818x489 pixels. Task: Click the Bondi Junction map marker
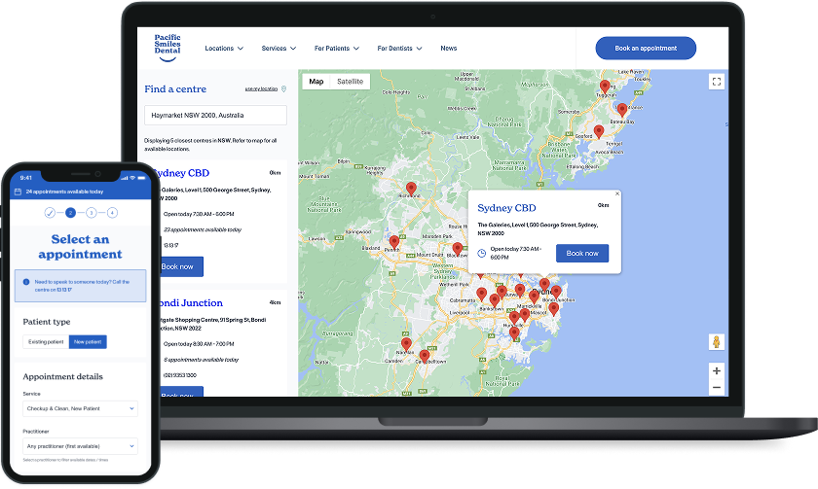coord(556,292)
